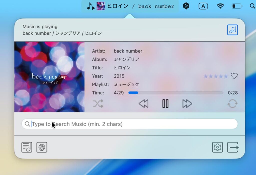Click the now playing menu bar item
Viewport: 256px width, 175px height.
(130, 6)
